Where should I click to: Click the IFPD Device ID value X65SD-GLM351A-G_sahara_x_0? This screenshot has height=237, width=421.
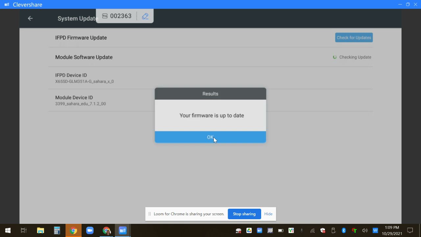[x=85, y=81]
